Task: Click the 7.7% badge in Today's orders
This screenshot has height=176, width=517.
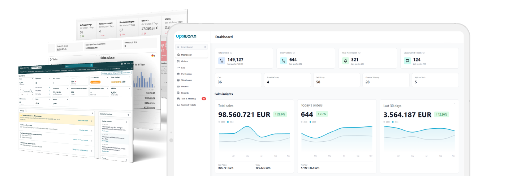Action: pos(322,114)
